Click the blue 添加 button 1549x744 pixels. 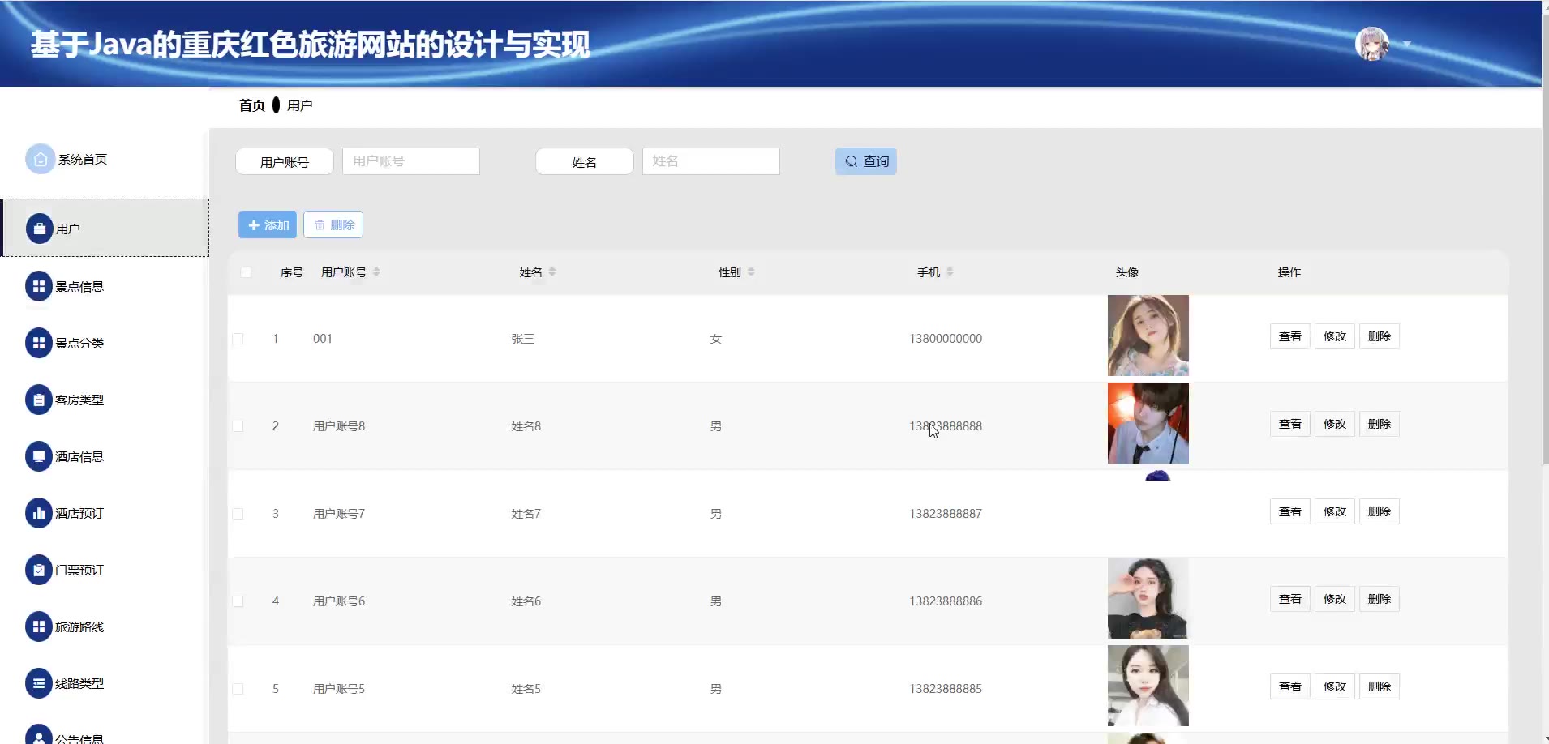coord(268,224)
